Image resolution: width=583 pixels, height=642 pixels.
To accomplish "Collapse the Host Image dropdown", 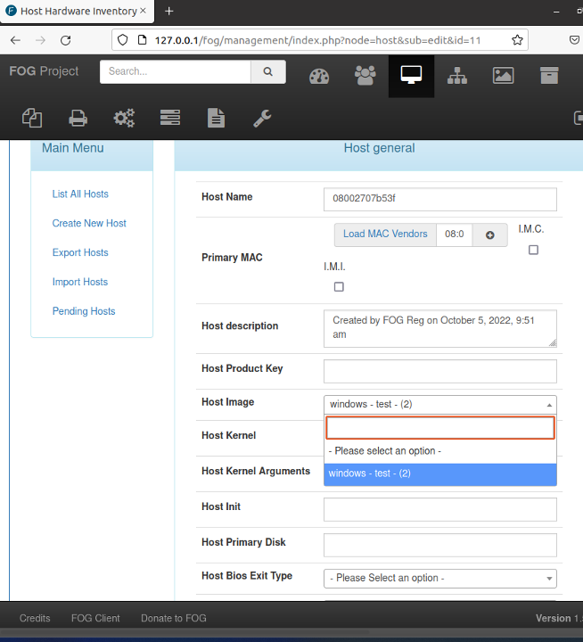I will (x=440, y=404).
